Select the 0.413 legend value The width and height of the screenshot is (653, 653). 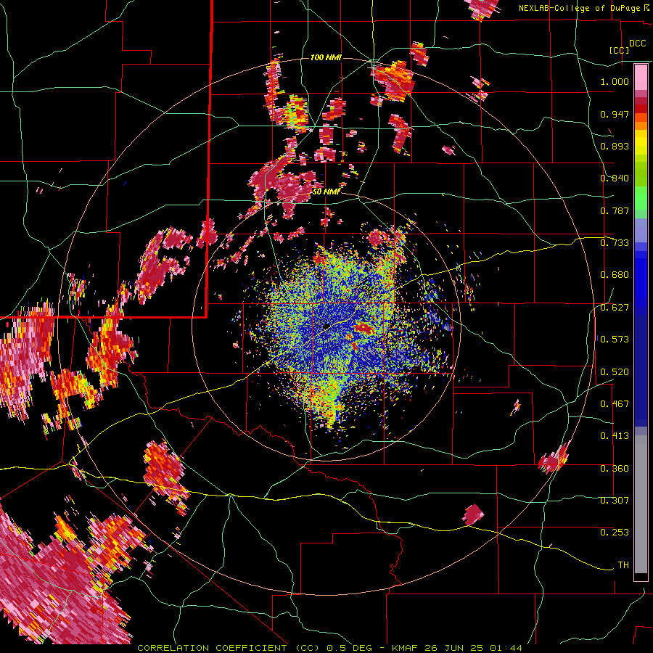click(615, 436)
